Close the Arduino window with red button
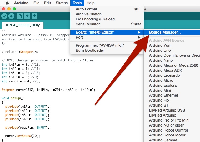 click(4, 9)
